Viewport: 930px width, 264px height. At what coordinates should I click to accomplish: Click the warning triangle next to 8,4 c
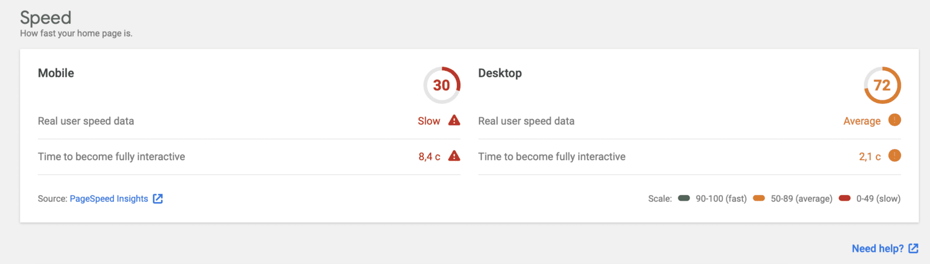[x=455, y=155]
